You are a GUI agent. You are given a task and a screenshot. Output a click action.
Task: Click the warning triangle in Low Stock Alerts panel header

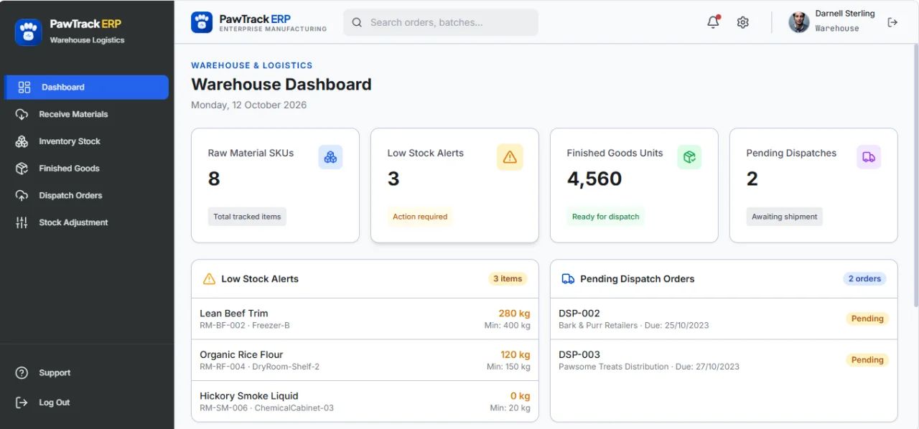click(209, 279)
